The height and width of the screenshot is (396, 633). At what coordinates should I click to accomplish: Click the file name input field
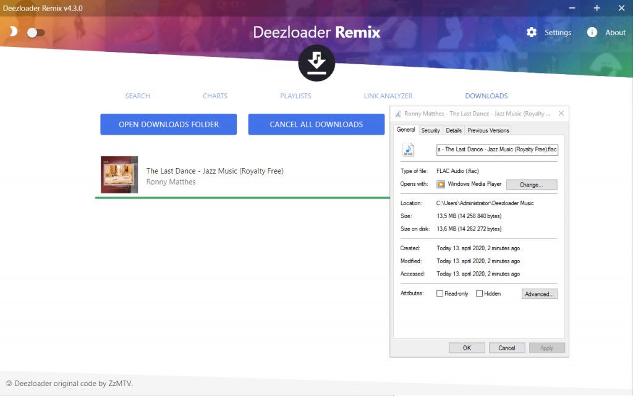point(497,150)
